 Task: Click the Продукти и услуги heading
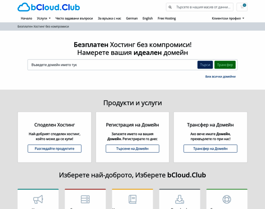coord(132,103)
